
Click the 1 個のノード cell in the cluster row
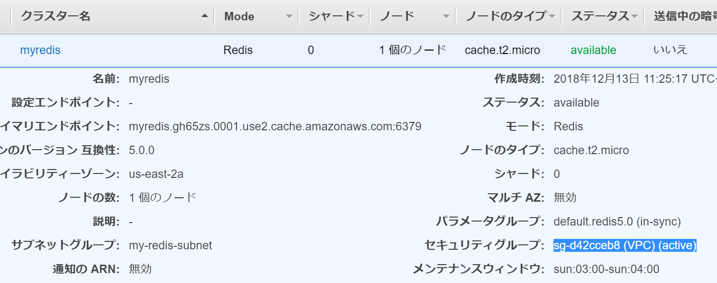pos(413,50)
